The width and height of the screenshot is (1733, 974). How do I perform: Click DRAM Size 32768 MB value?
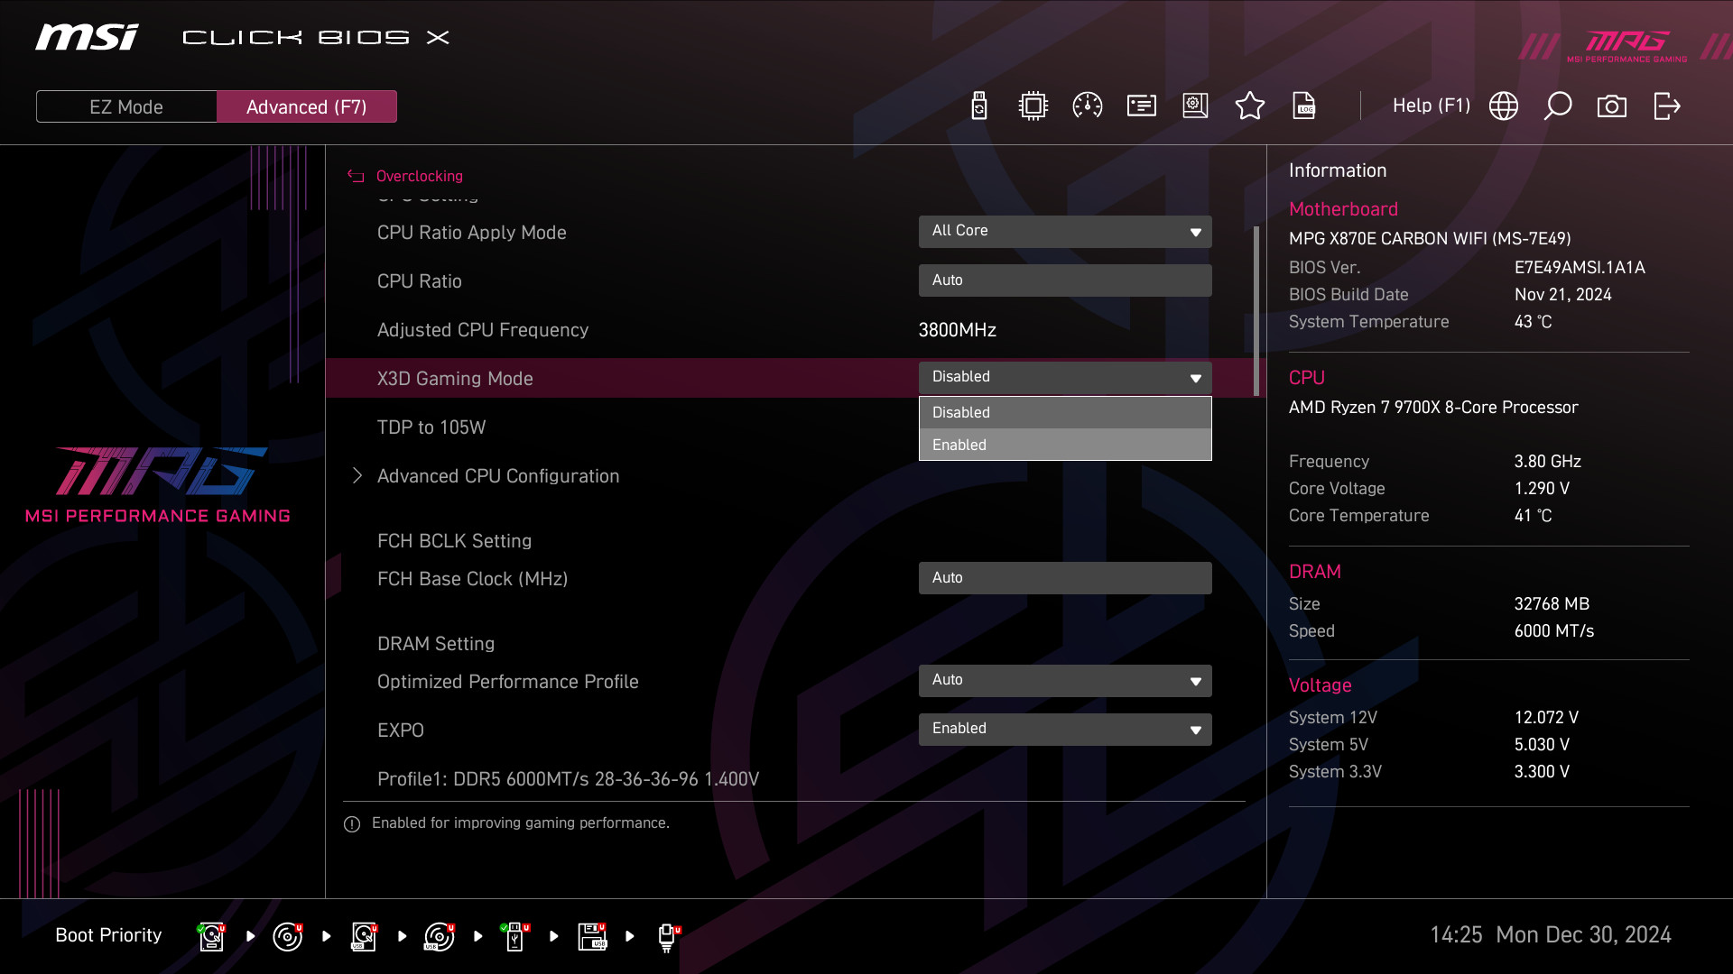(1552, 604)
